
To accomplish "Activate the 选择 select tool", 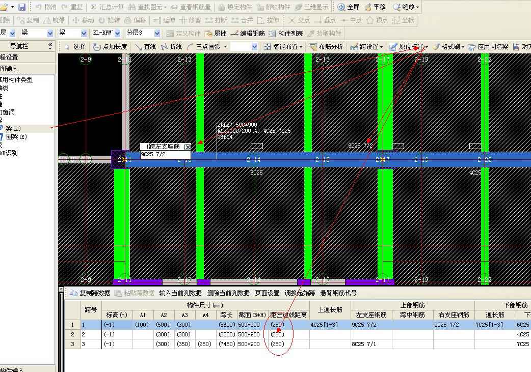I will click(x=75, y=47).
